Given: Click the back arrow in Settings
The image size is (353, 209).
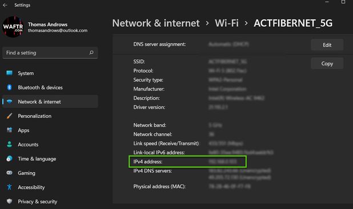Looking at the screenshot, I should point(5,5).
